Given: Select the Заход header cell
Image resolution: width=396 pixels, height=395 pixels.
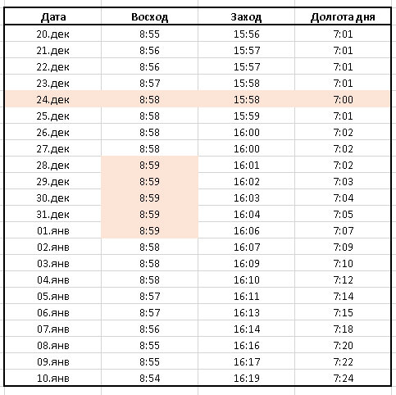Looking at the screenshot, I should point(246,16).
